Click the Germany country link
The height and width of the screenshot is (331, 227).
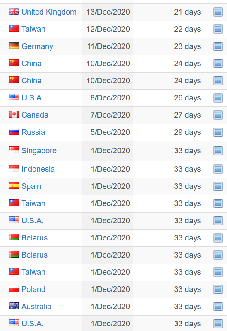[x=37, y=46]
